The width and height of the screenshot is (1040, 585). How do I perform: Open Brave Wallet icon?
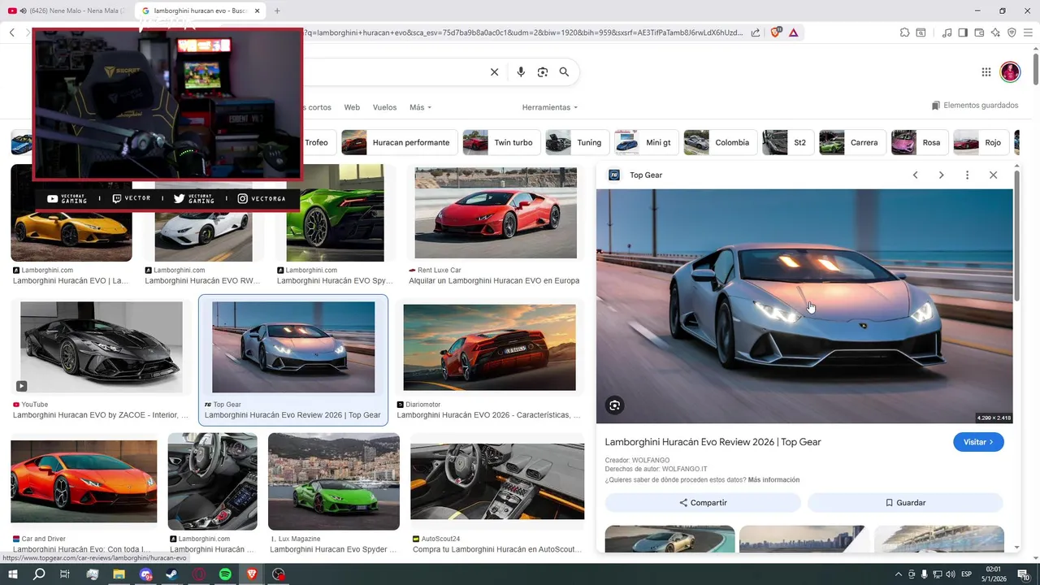coord(979,32)
